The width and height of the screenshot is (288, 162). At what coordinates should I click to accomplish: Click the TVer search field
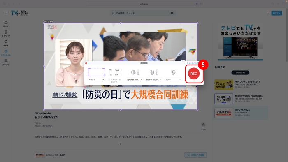tap(143, 13)
